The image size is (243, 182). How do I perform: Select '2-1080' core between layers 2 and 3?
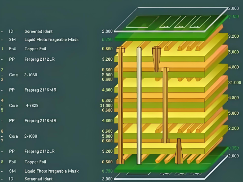(x=31, y=75)
